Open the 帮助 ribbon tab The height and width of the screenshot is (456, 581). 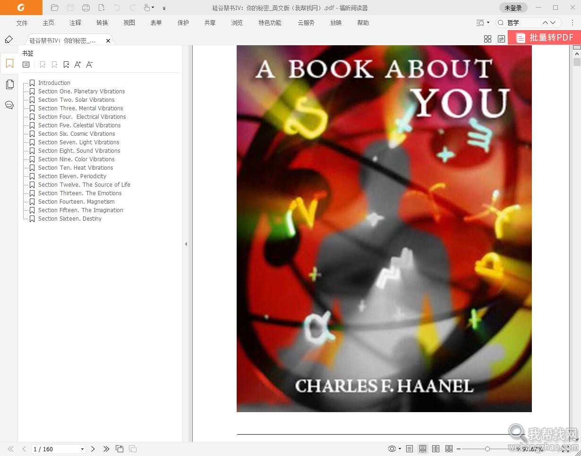[363, 23]
